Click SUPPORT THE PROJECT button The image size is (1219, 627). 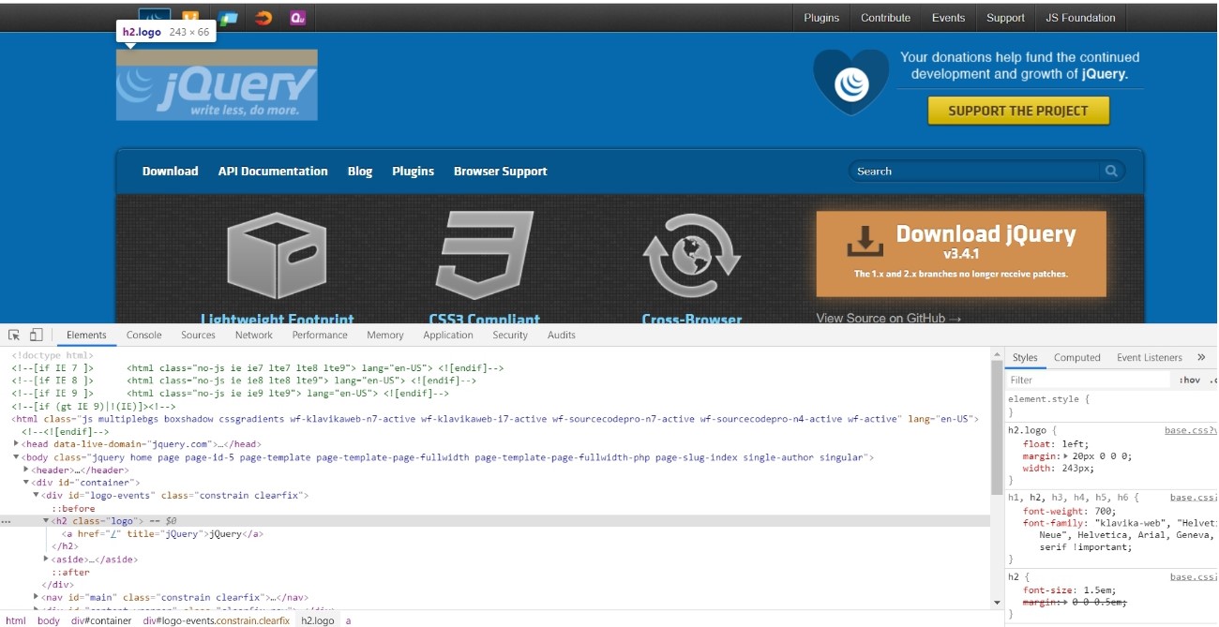pos(1017,110)
